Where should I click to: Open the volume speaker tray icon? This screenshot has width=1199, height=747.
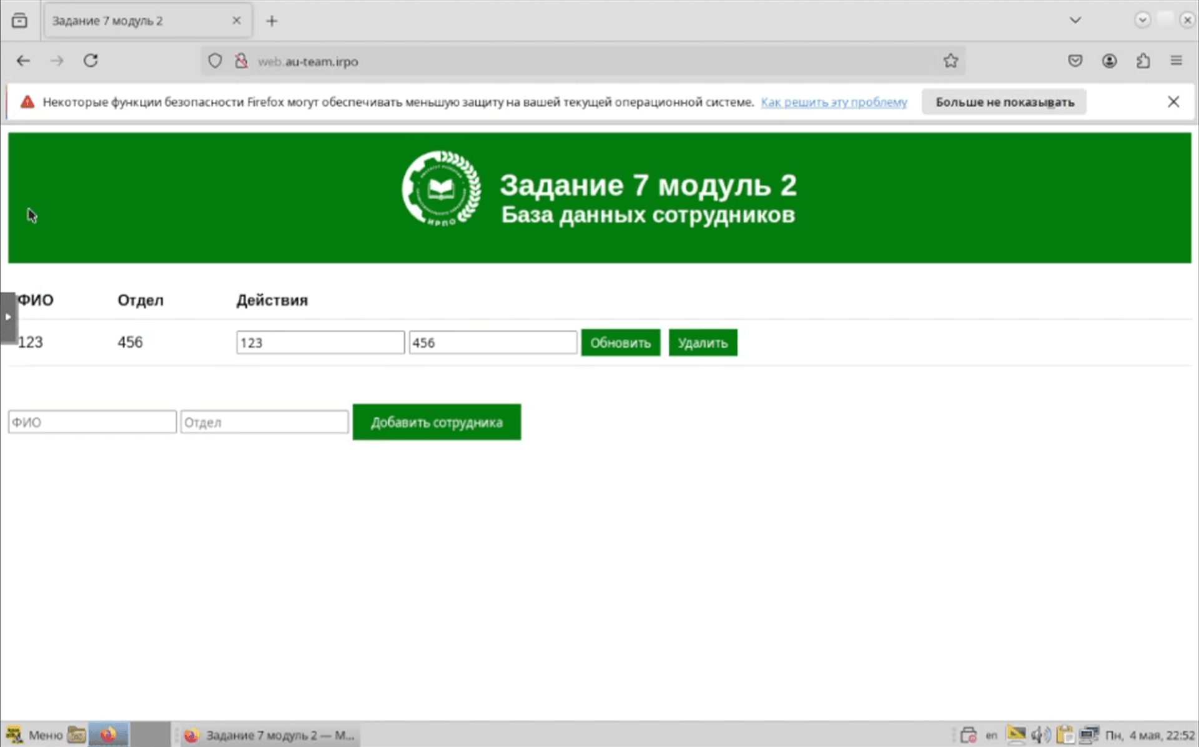tap(1040, 735)
